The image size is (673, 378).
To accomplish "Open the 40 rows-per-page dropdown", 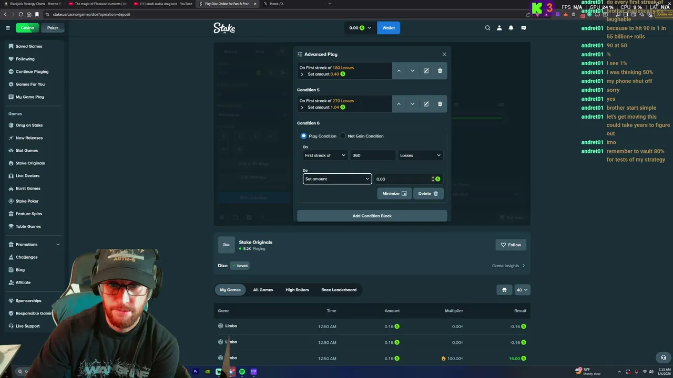I will coord(522,290).
